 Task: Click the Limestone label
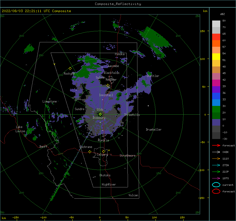(x=50, y=101)
